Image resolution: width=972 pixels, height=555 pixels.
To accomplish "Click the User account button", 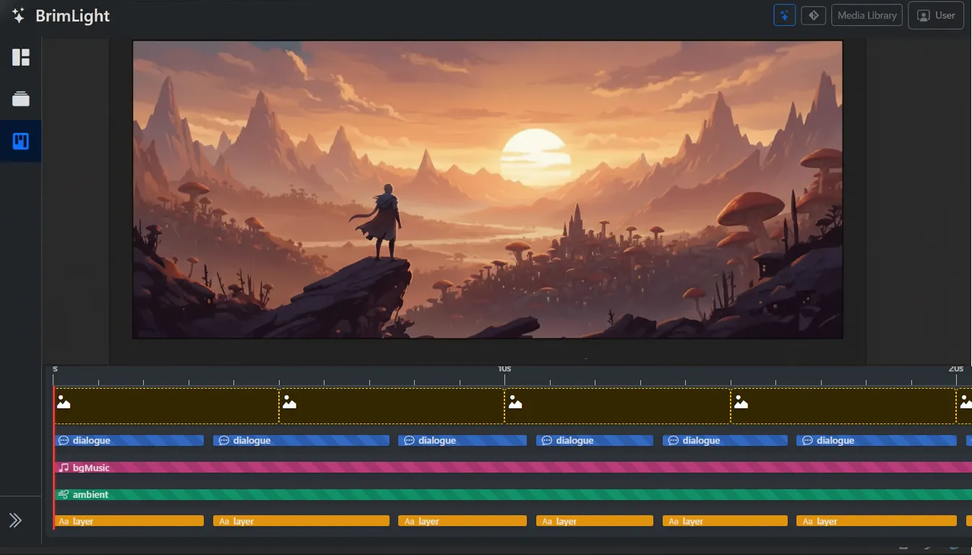I will click(936, 14).
